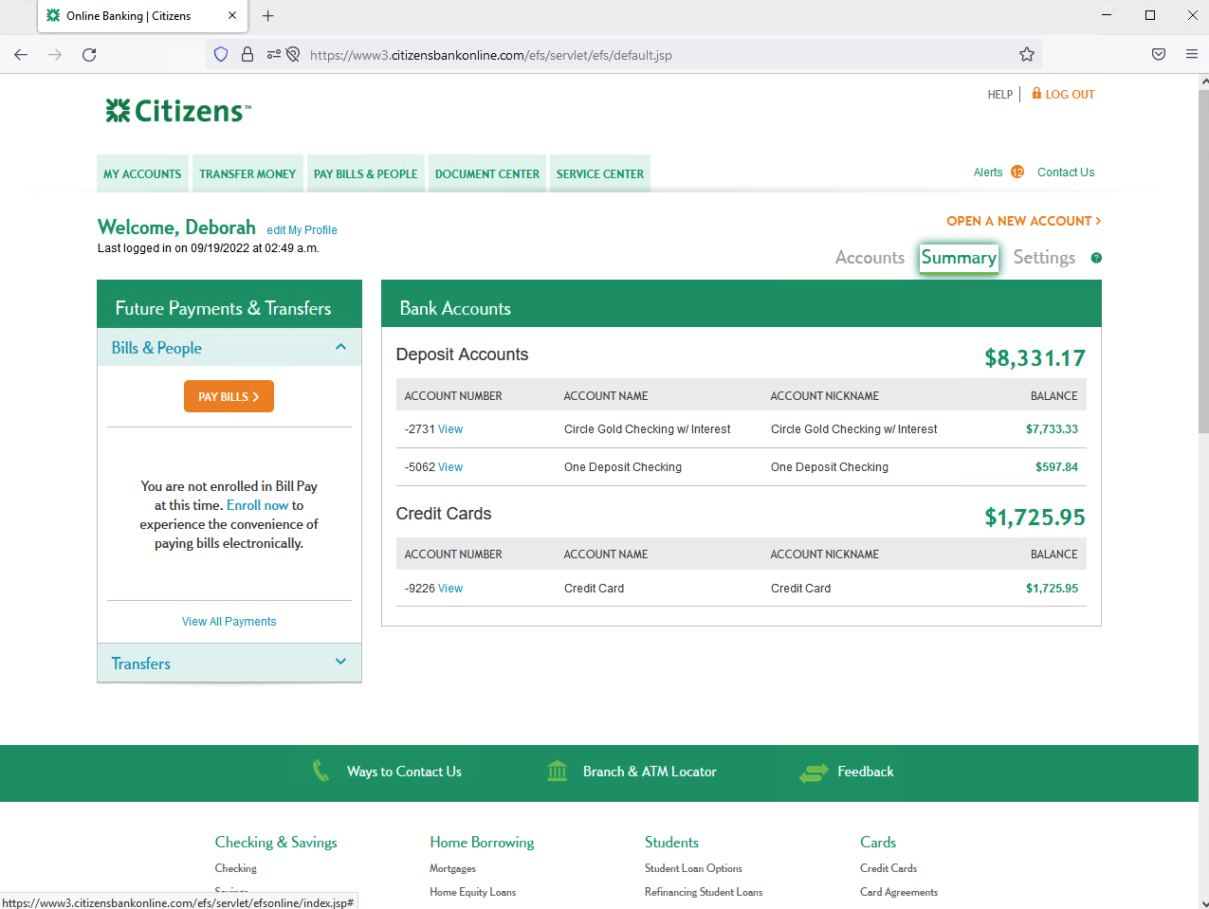This screenshot has width=1209, height=909.
Task: Click Home Equity Loans link
Action: coord(473,892)
